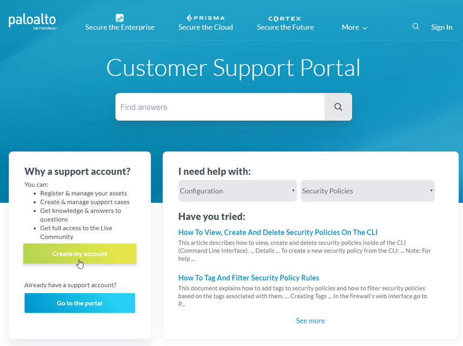Click the See more link
This screenshot has height=346, width=463.
tap(310, 321)
